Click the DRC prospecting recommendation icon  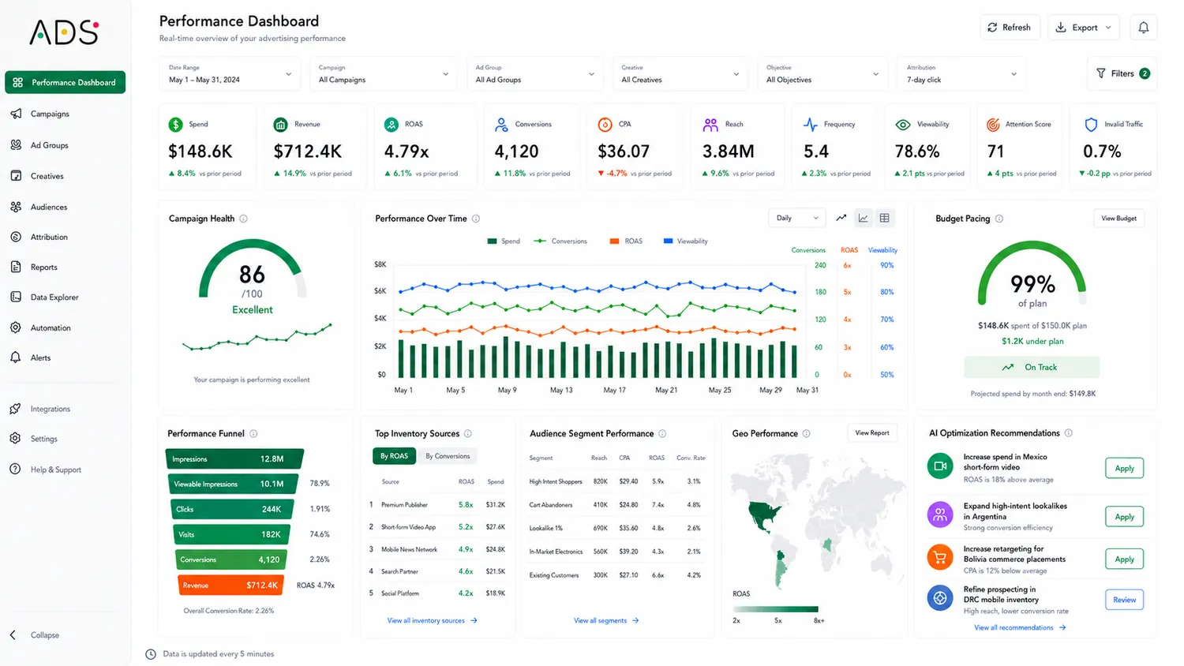940,598
